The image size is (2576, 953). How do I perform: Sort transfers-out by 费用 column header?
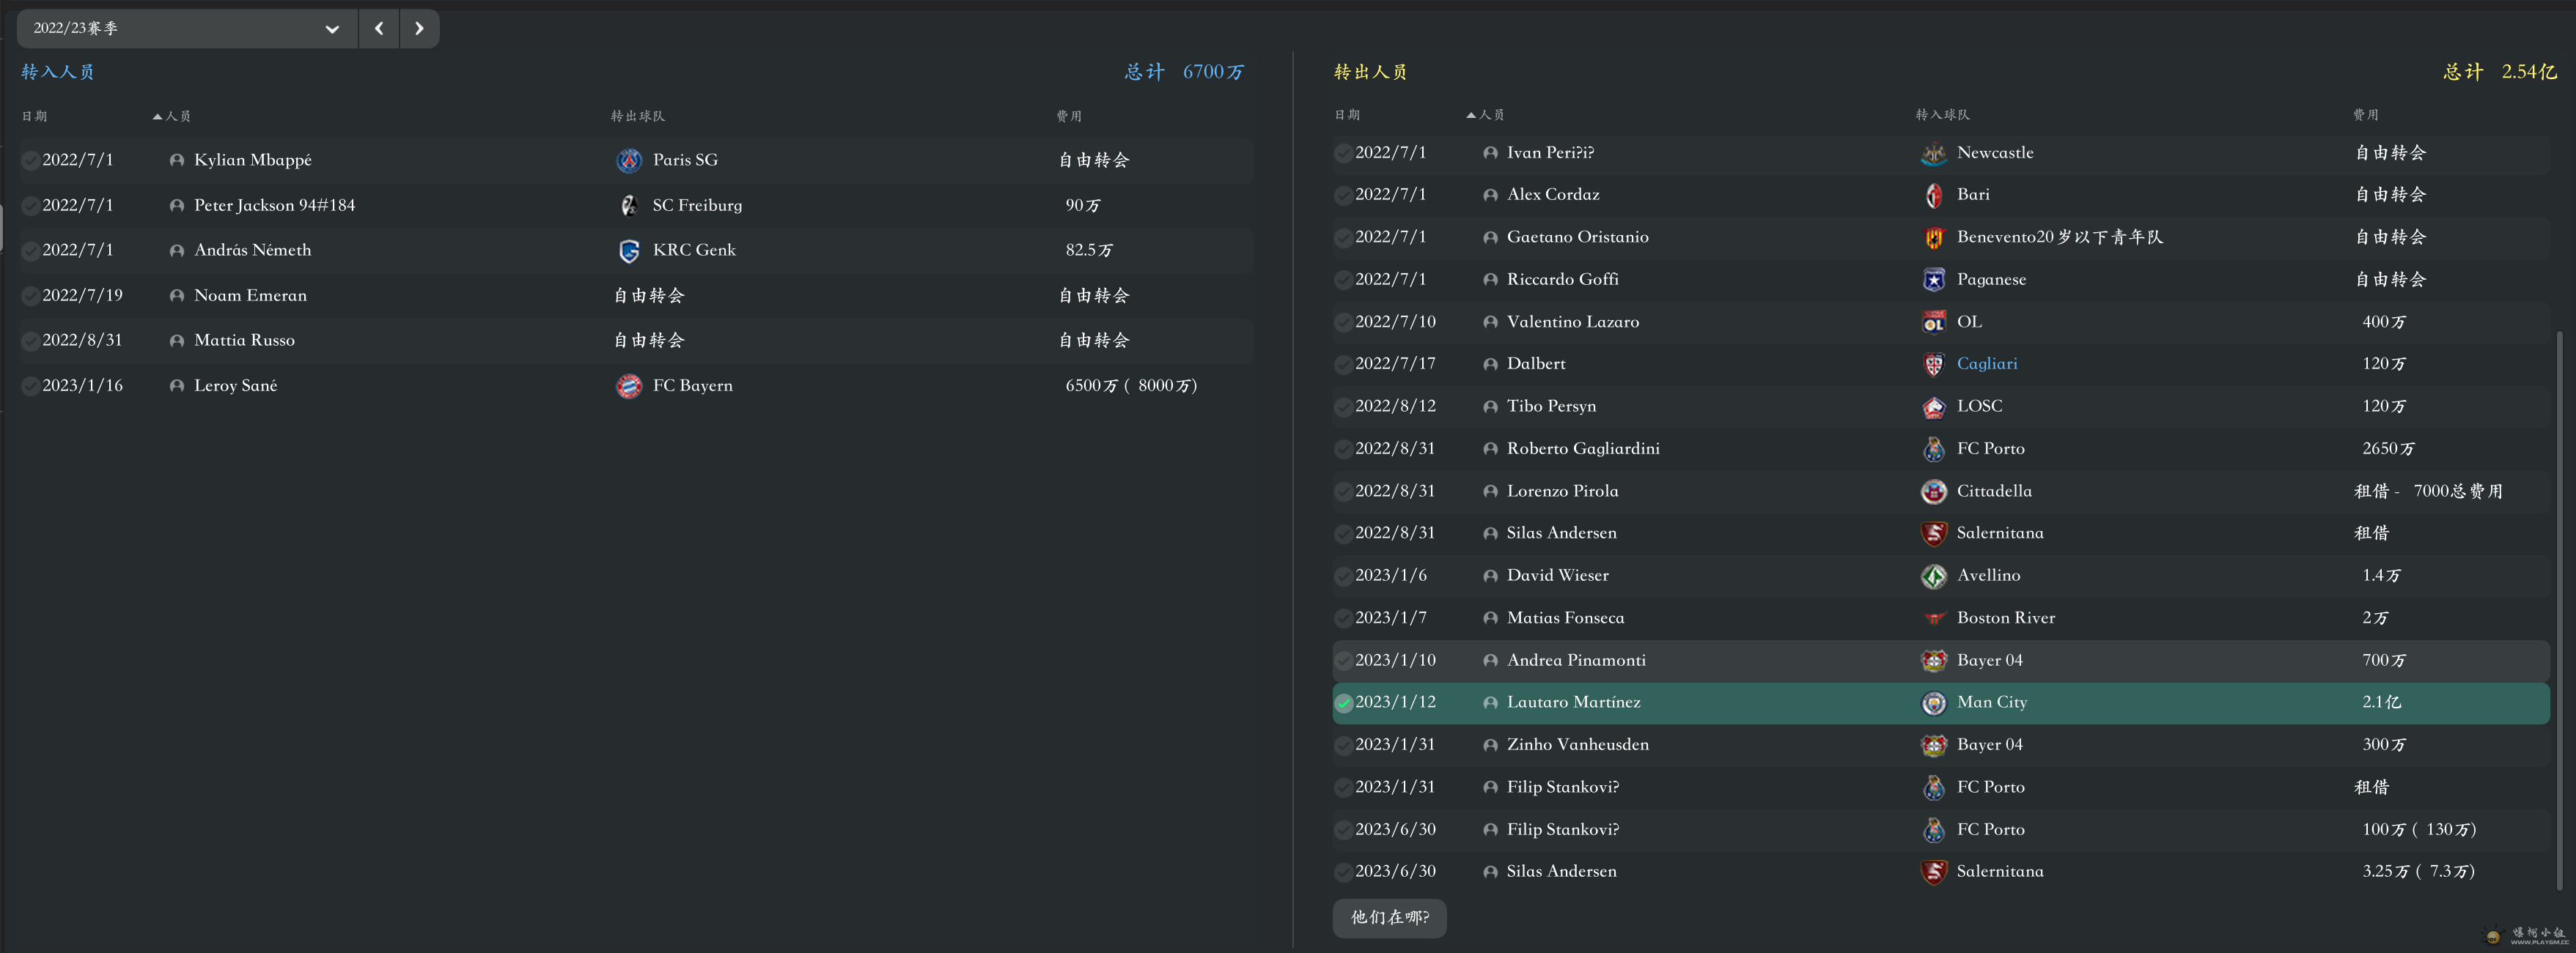tap(2365, 115)
